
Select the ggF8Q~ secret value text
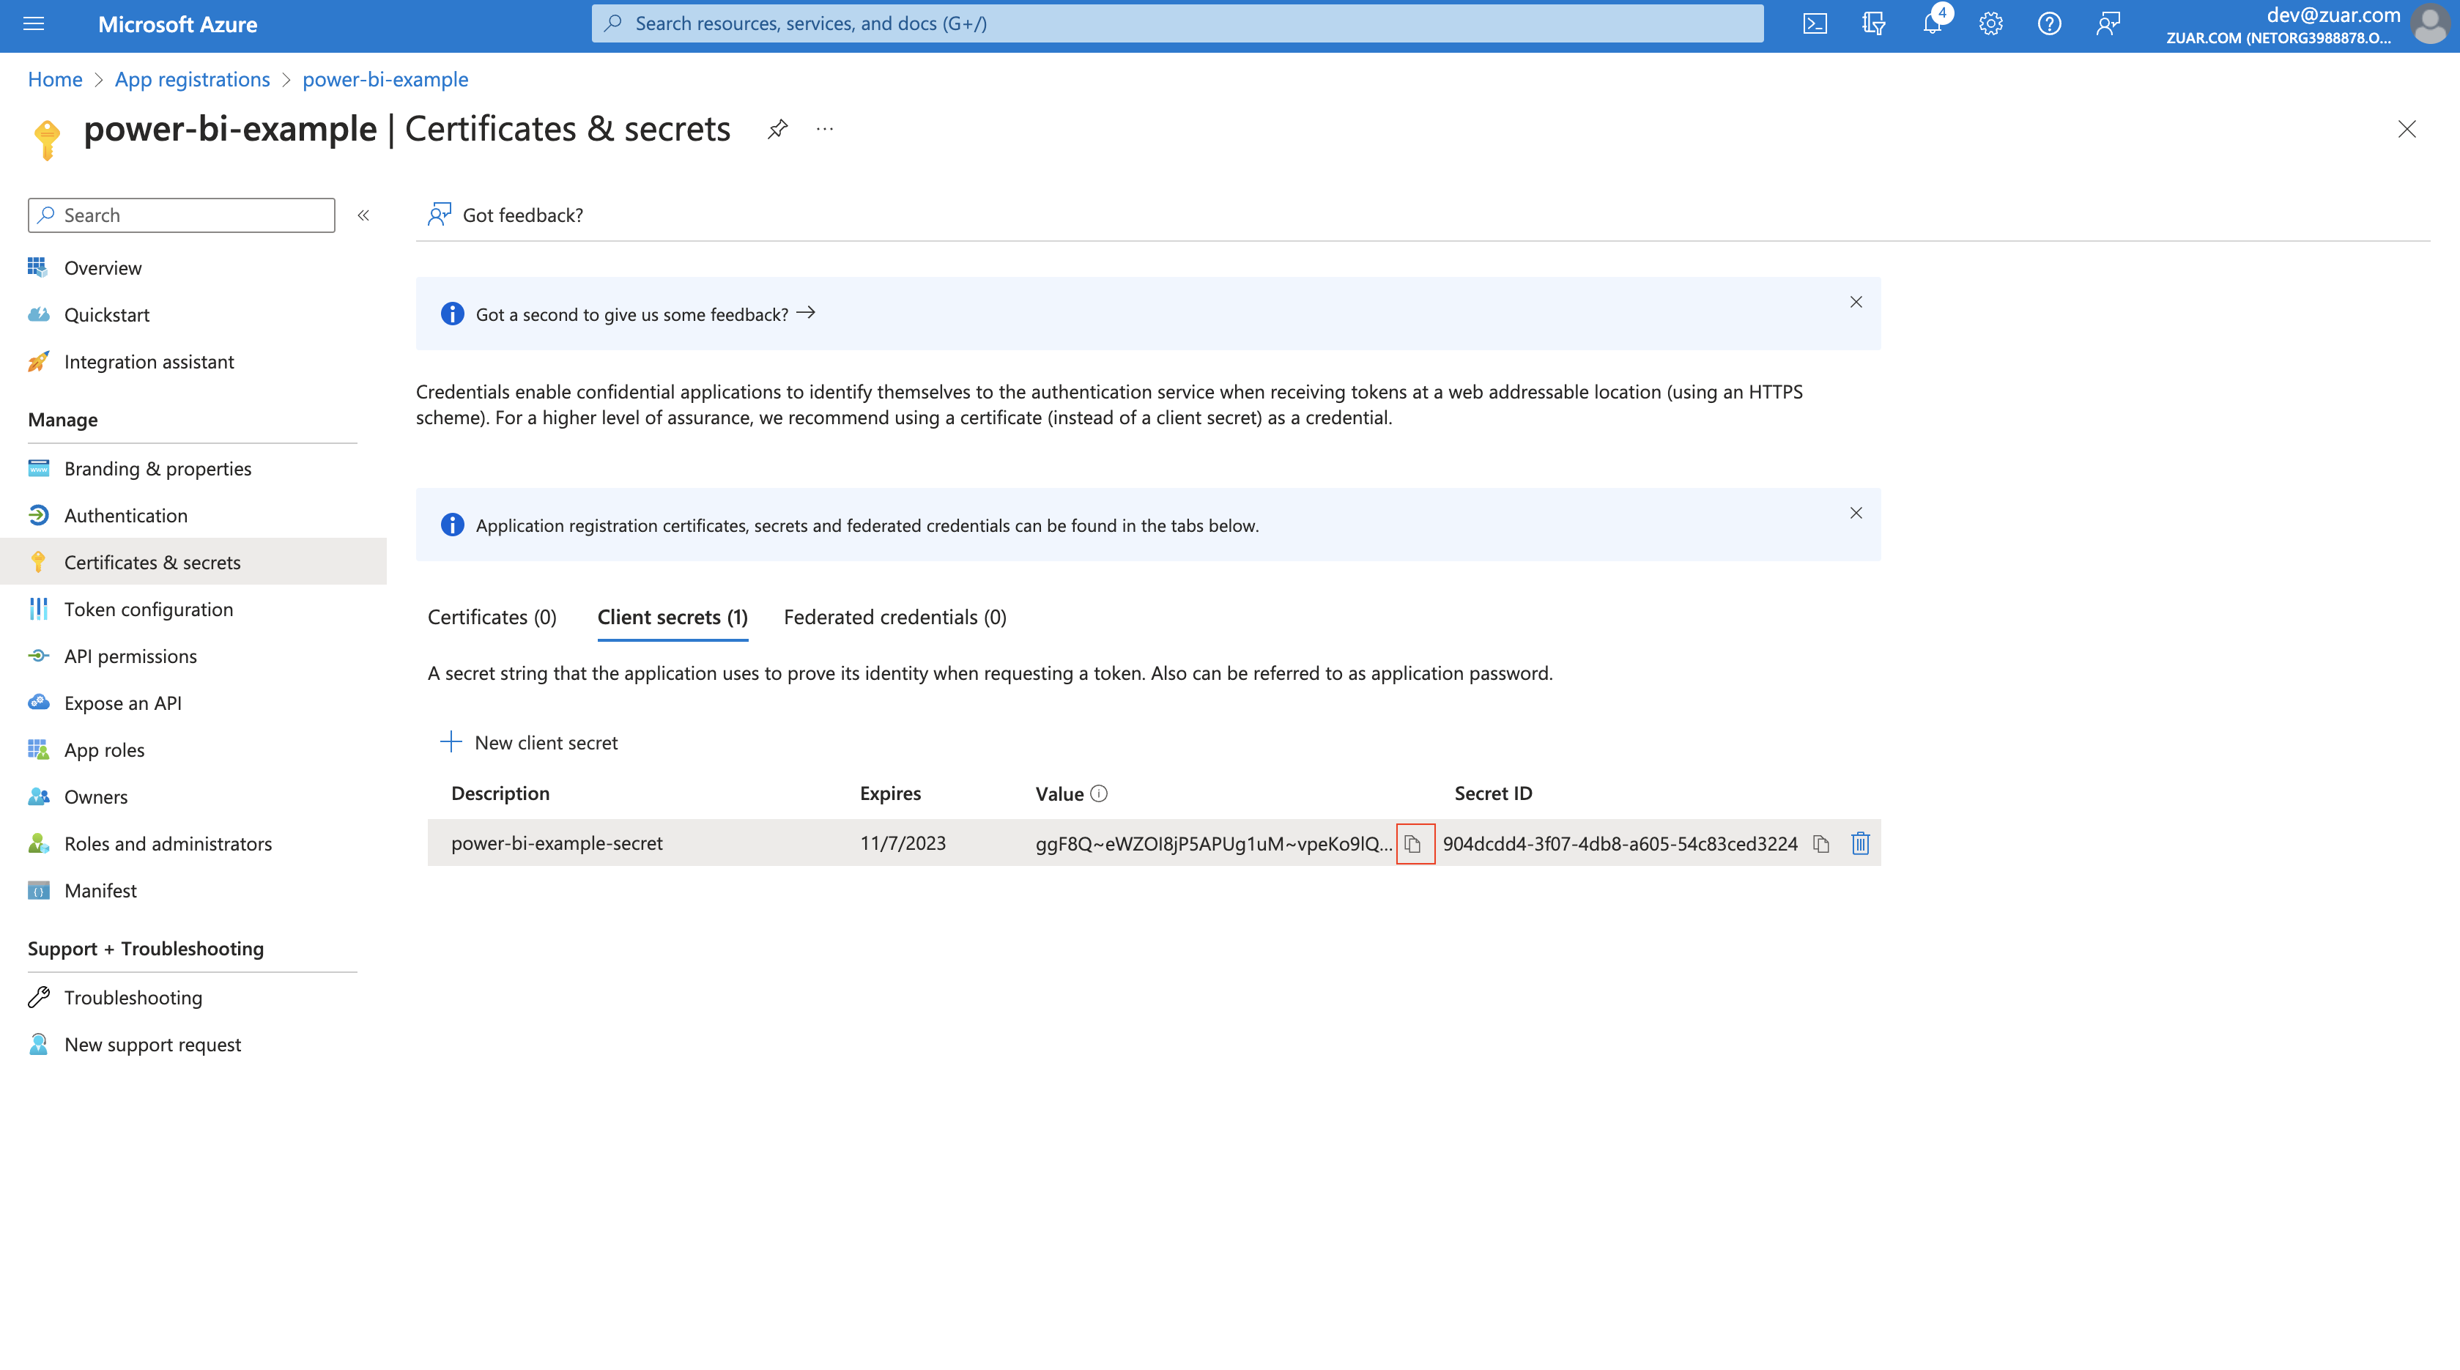coord(1214,844)
